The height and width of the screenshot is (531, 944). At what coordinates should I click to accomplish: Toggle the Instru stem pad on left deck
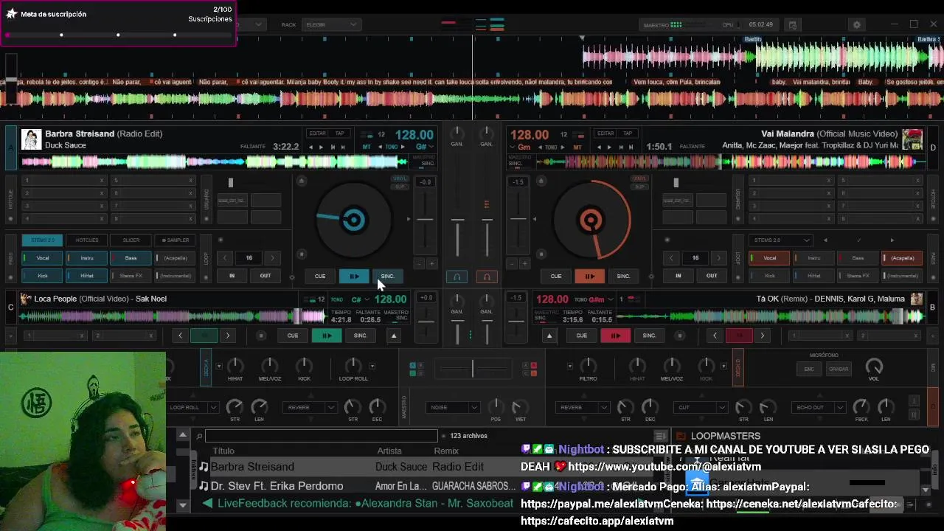point(87,258)
